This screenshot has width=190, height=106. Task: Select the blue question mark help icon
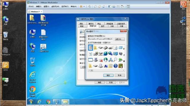115,66
